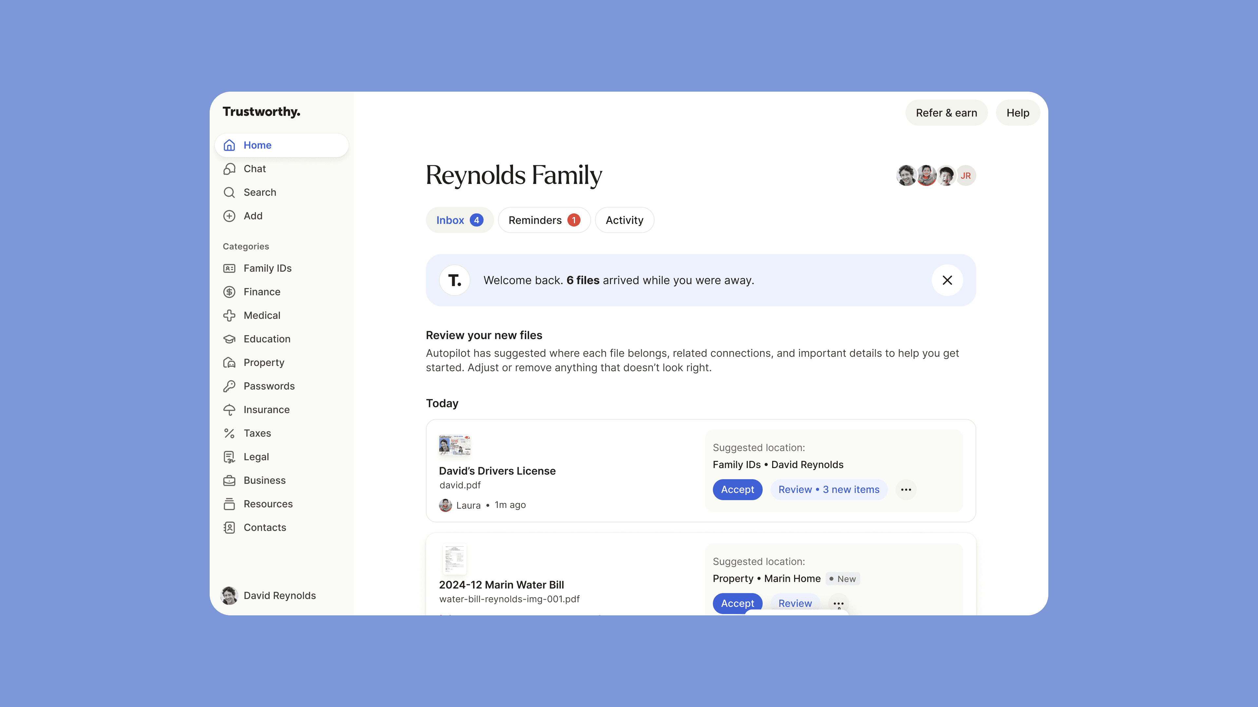Open the drivers license thumbnail

(x=454, y=445)
